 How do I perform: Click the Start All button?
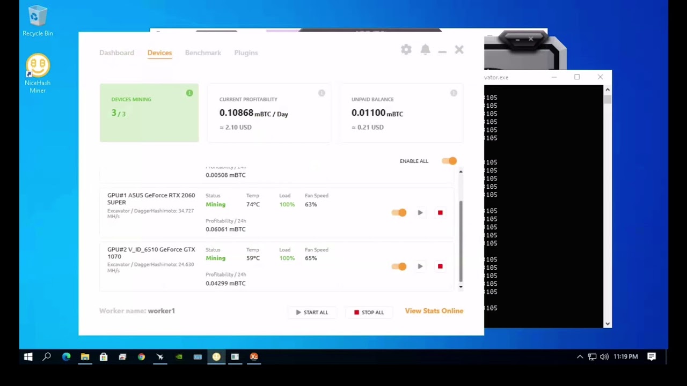pos(312,313)
